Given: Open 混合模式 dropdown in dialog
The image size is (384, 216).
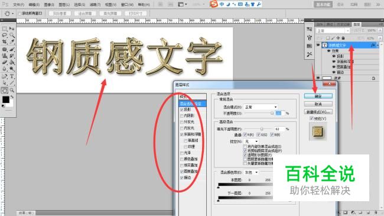Looking at the screenshot, I should [261, 107].
